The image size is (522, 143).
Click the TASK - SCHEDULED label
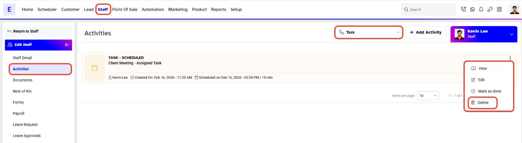[126, 58]
